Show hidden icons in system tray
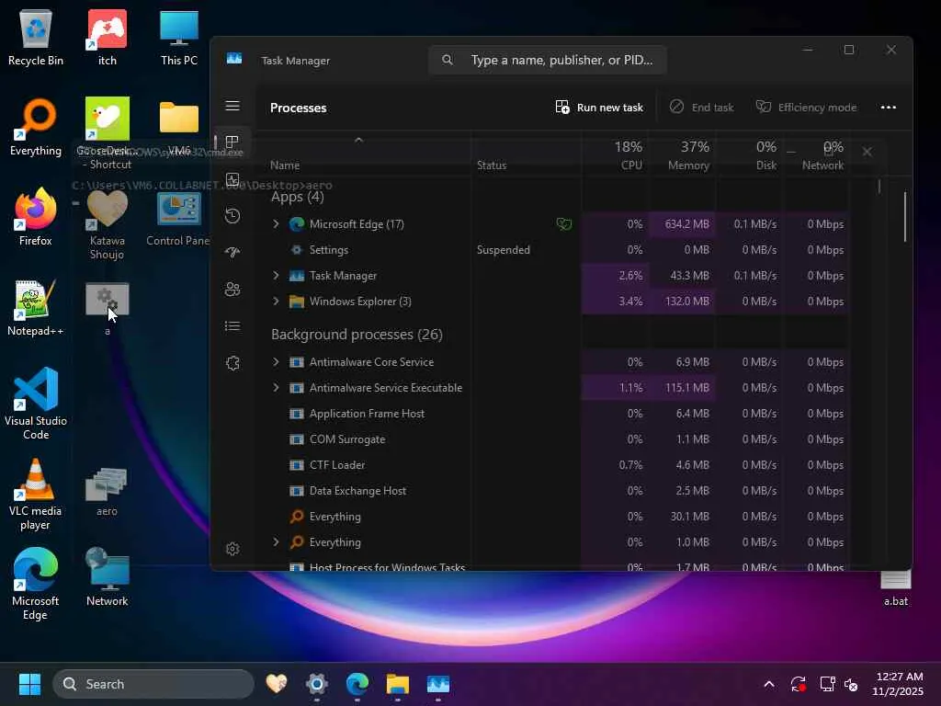This screenshot has height=706, width=941. click(x=769, y=684)
